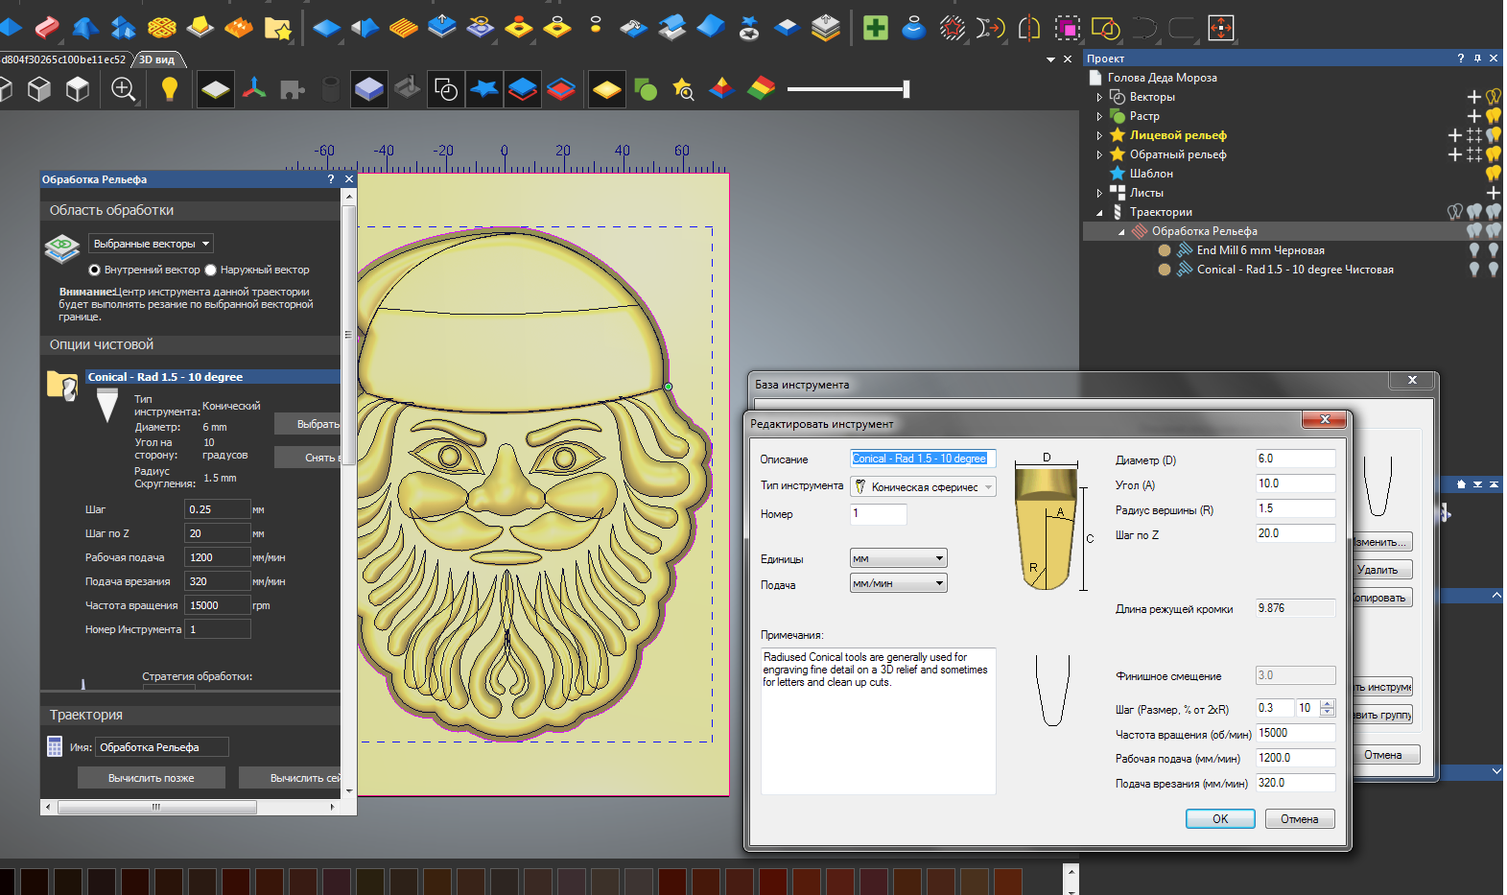Click the Частота вращения field showing 15000
The image size is (1507, 895).
click(217, 605)
